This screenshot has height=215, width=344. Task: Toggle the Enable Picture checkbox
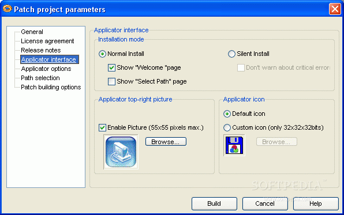pos(102,127)
